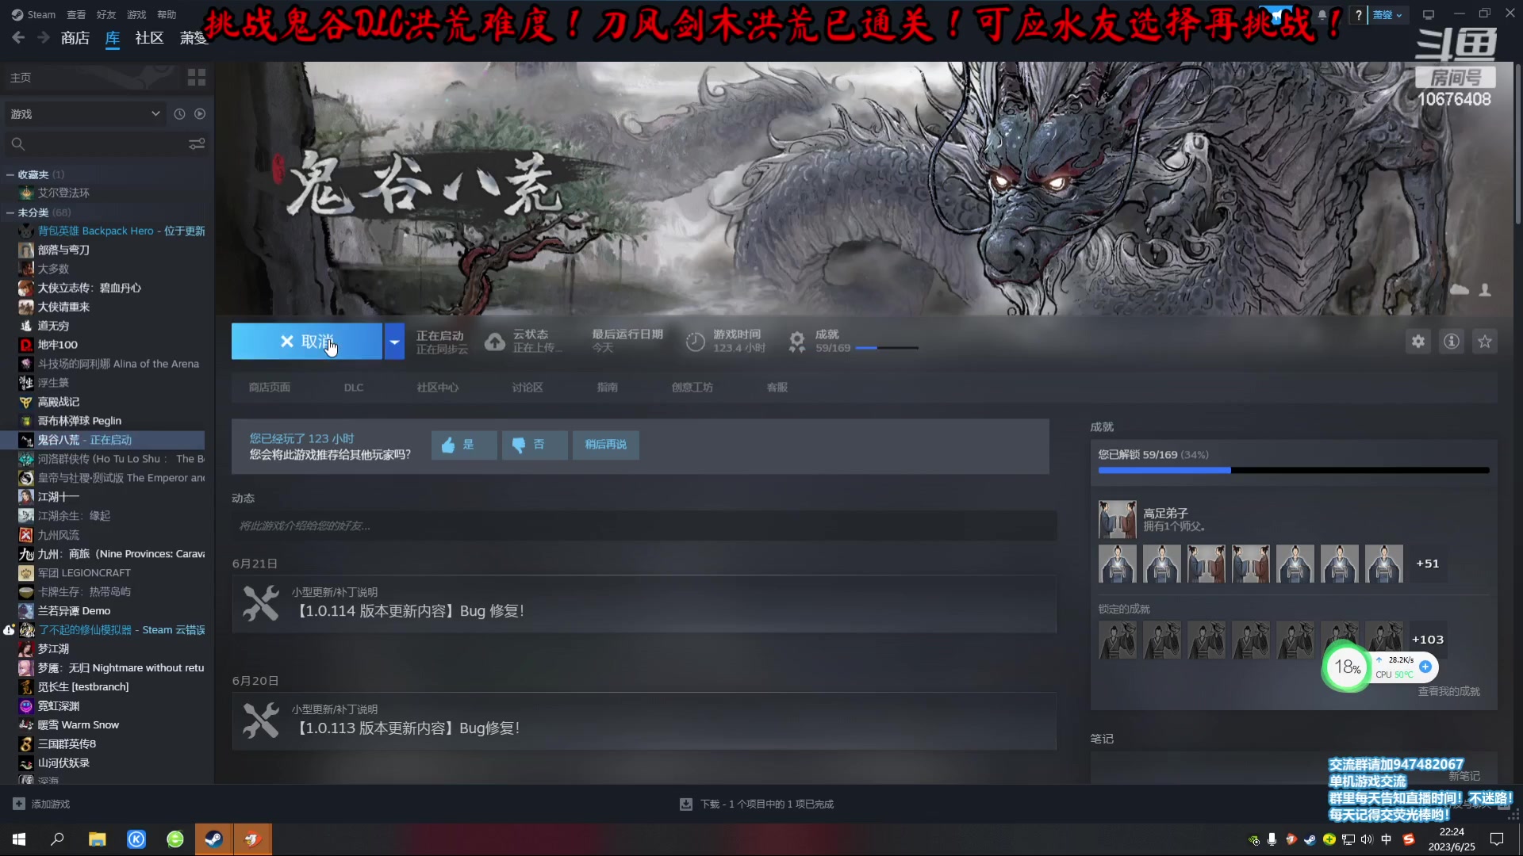The height and width of the screenshot is (856, 1523).
Task: Open volume control in system tray
Action: click(x=1366, y=839)
